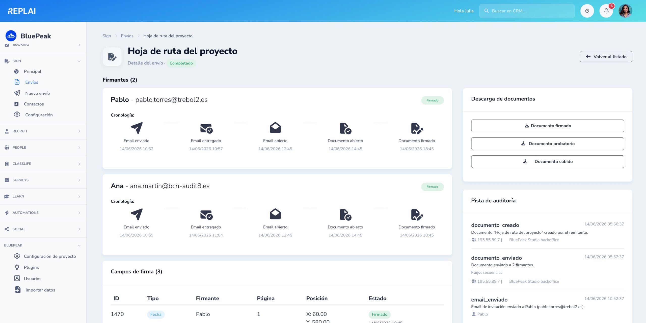Click the document sign icon beside page title
The width and height of the screenshot is (646, 323).
click(112, 57)
